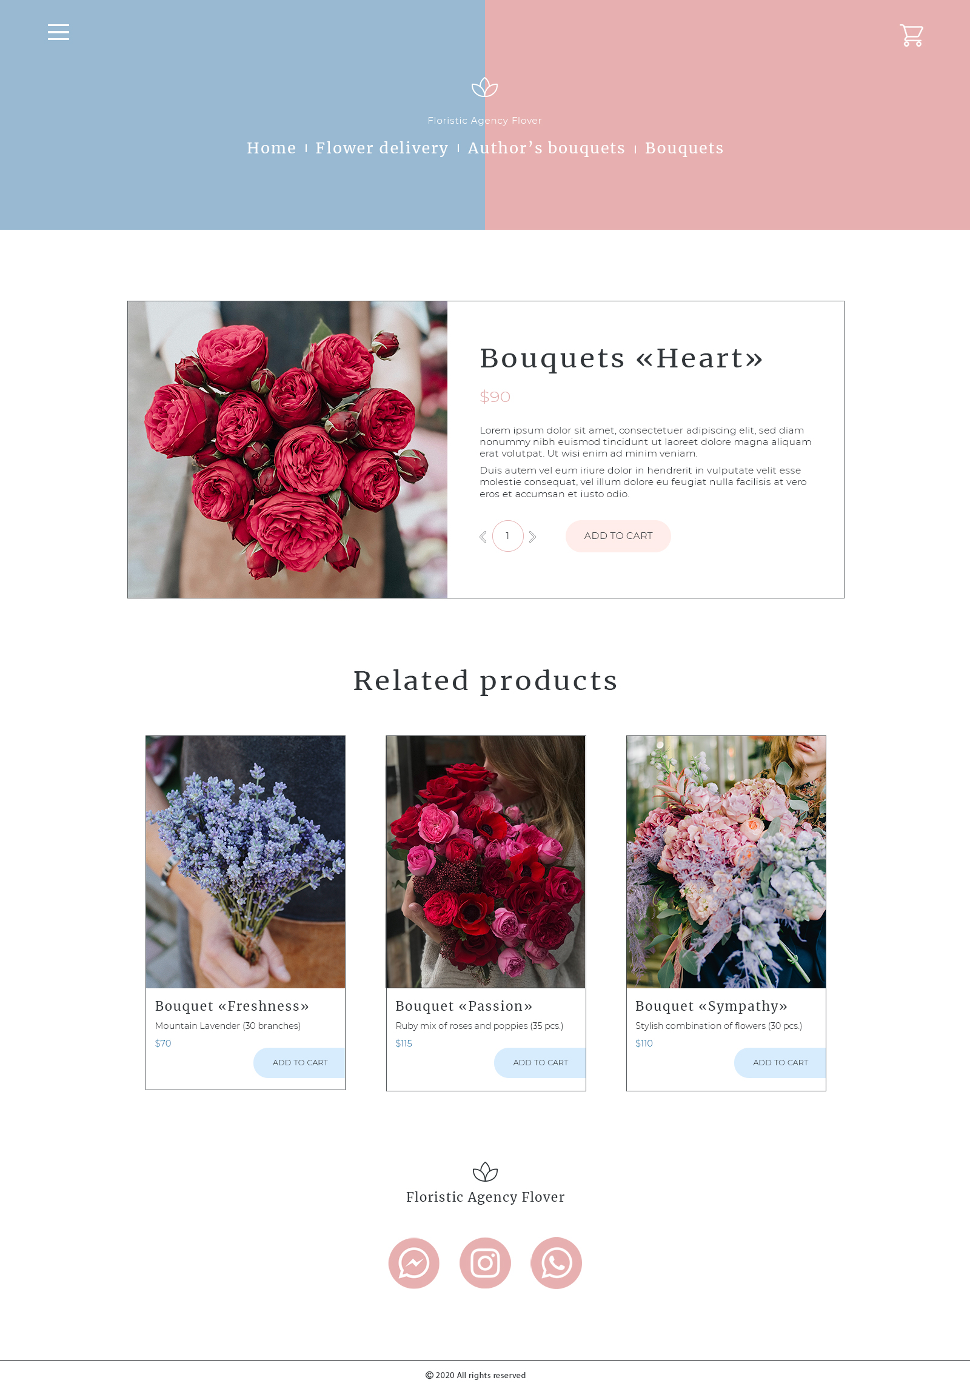Click the footer lotus logo icon
The width and height of the screenshot is (970, 1383).
tap(485, 1171)
